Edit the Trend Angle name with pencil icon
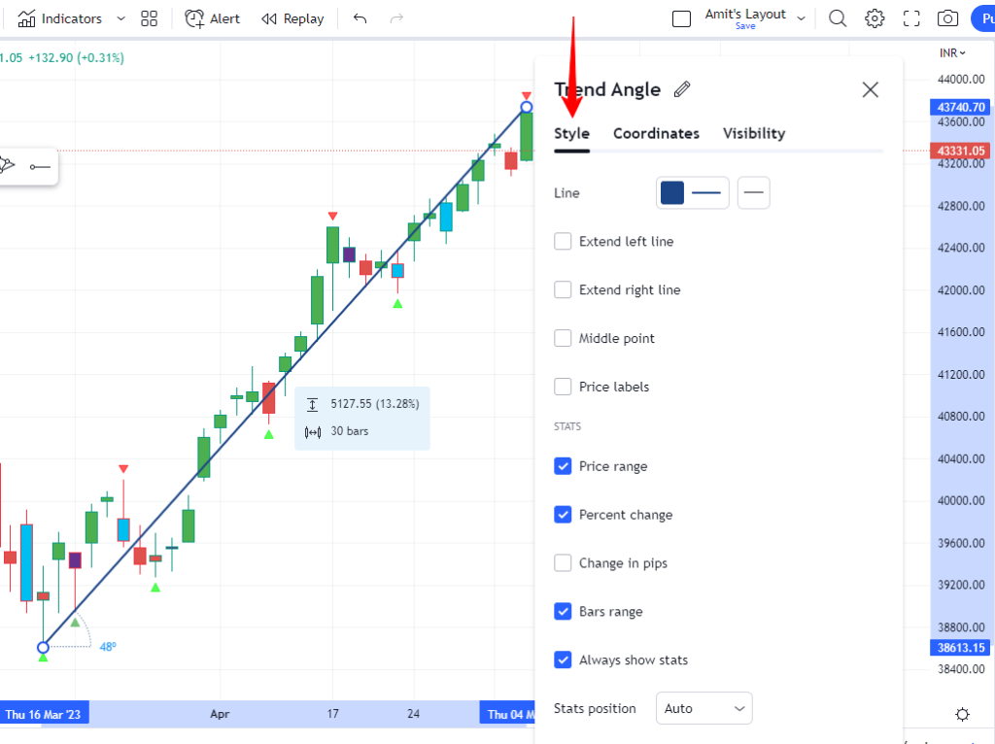 [x=681, y=88]
